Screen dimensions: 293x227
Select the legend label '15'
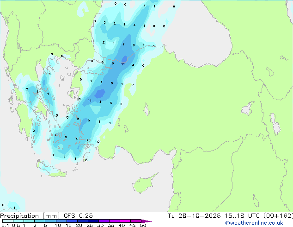click(x=68, y=225)
